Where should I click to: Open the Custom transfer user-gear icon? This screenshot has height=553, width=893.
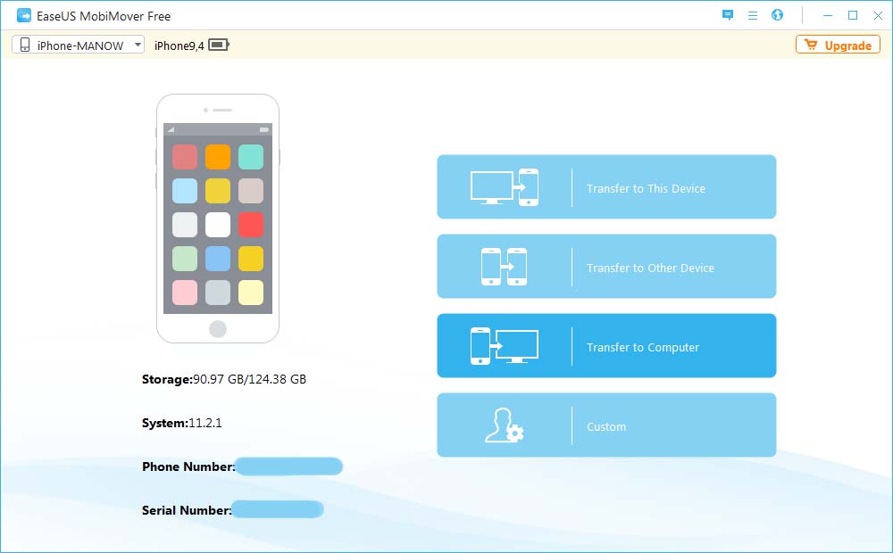pos(505,425)
